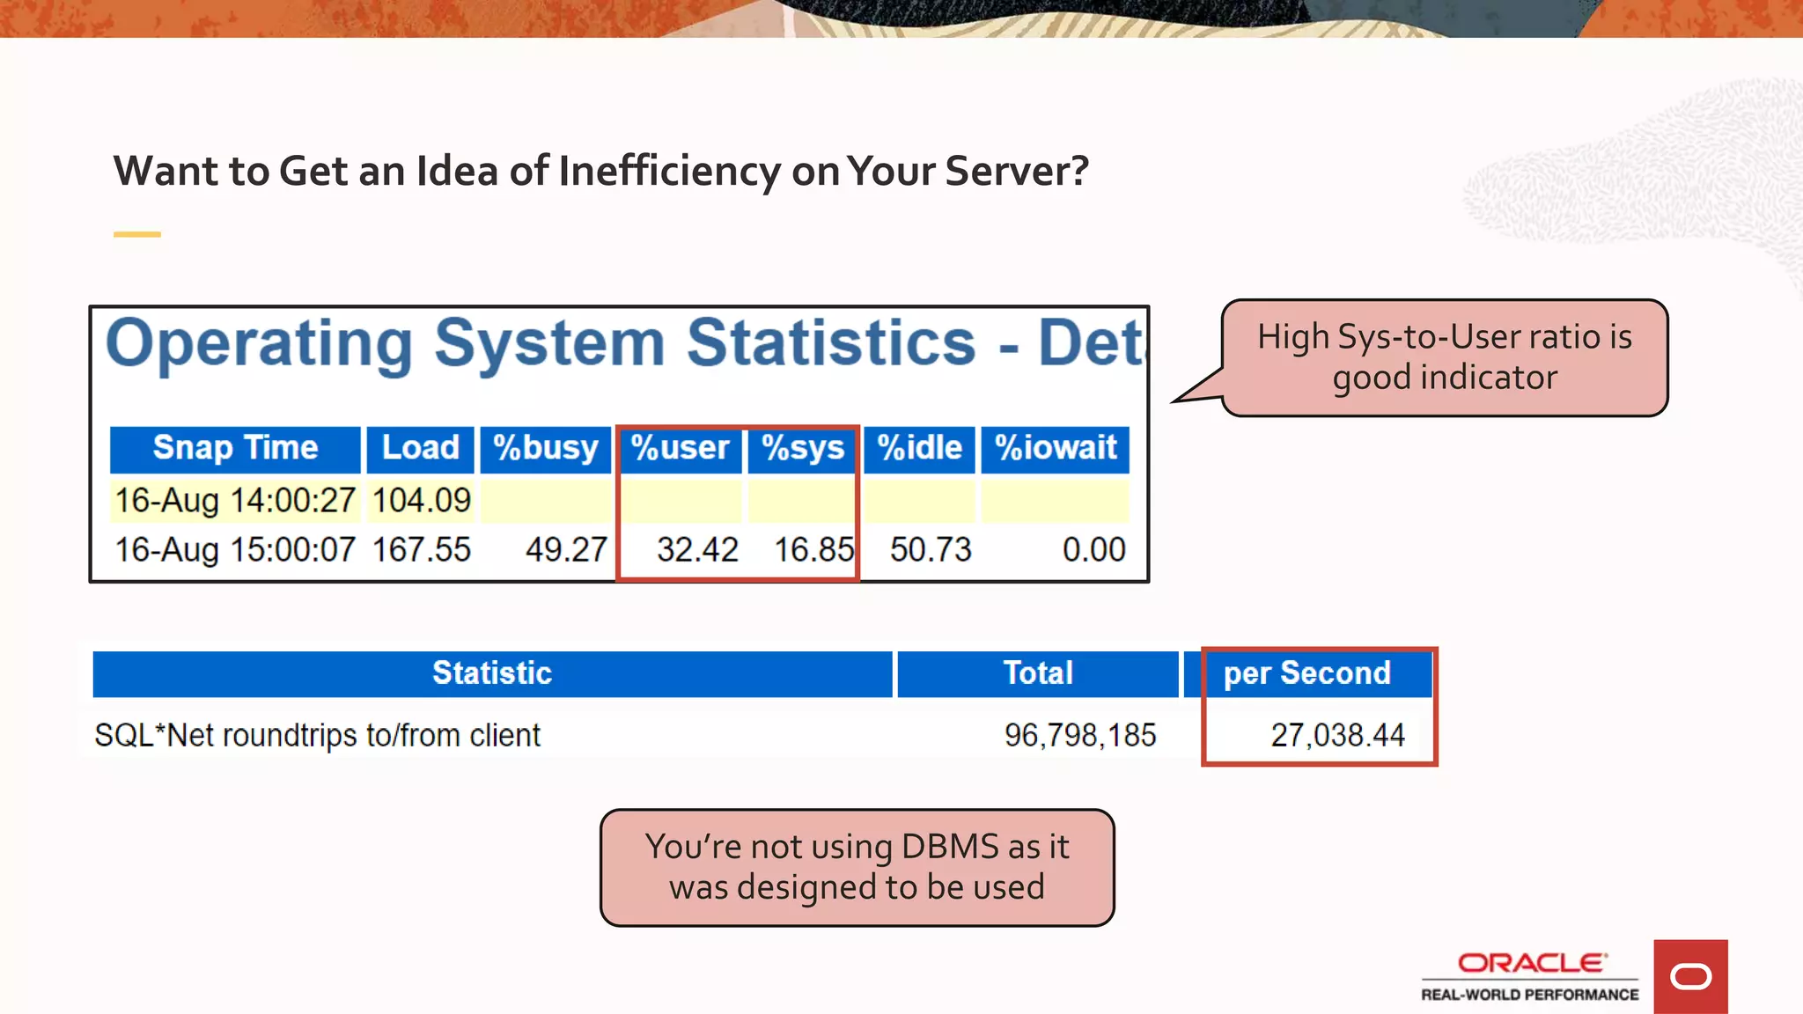Click the %user value 32.42
1803x1014 pixels.
coord(697,550)
